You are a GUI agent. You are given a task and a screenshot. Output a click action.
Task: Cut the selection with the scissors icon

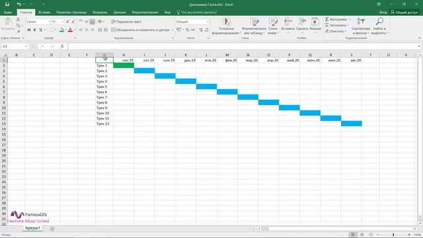[x=18, y=20]
